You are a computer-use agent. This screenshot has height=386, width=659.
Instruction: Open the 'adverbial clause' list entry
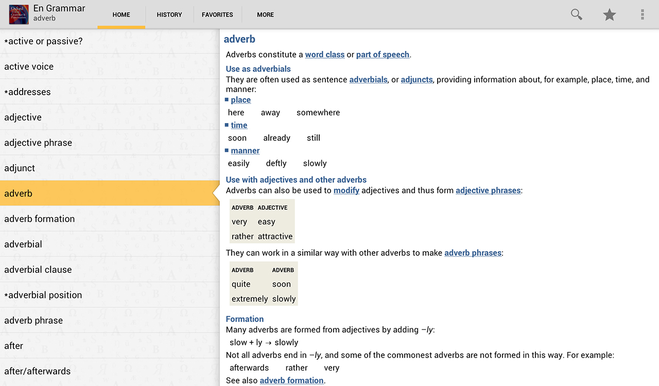coord(38,270)
